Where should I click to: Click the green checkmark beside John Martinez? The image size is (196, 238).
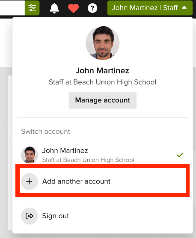pyautogui.click(x=180, y=155)
